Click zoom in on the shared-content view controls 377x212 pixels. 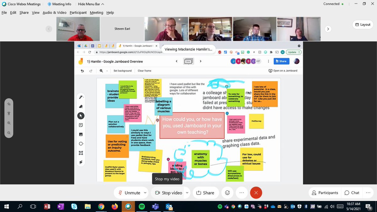(9, 123)
